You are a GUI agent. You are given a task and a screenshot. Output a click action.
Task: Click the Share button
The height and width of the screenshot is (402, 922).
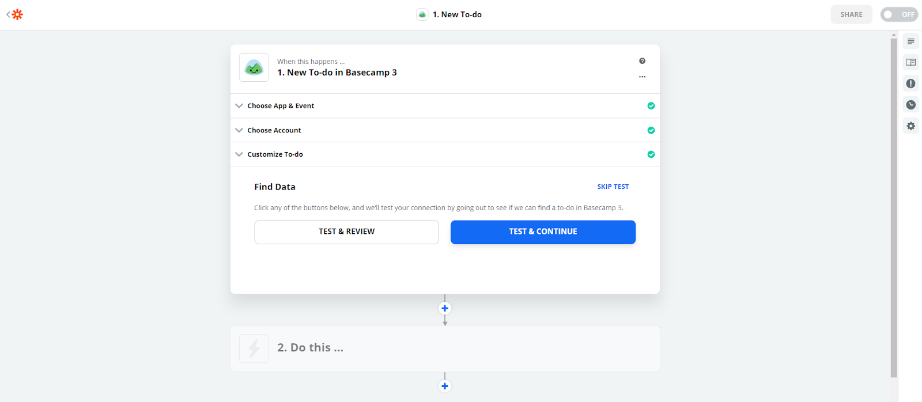[x=851, y=14]
